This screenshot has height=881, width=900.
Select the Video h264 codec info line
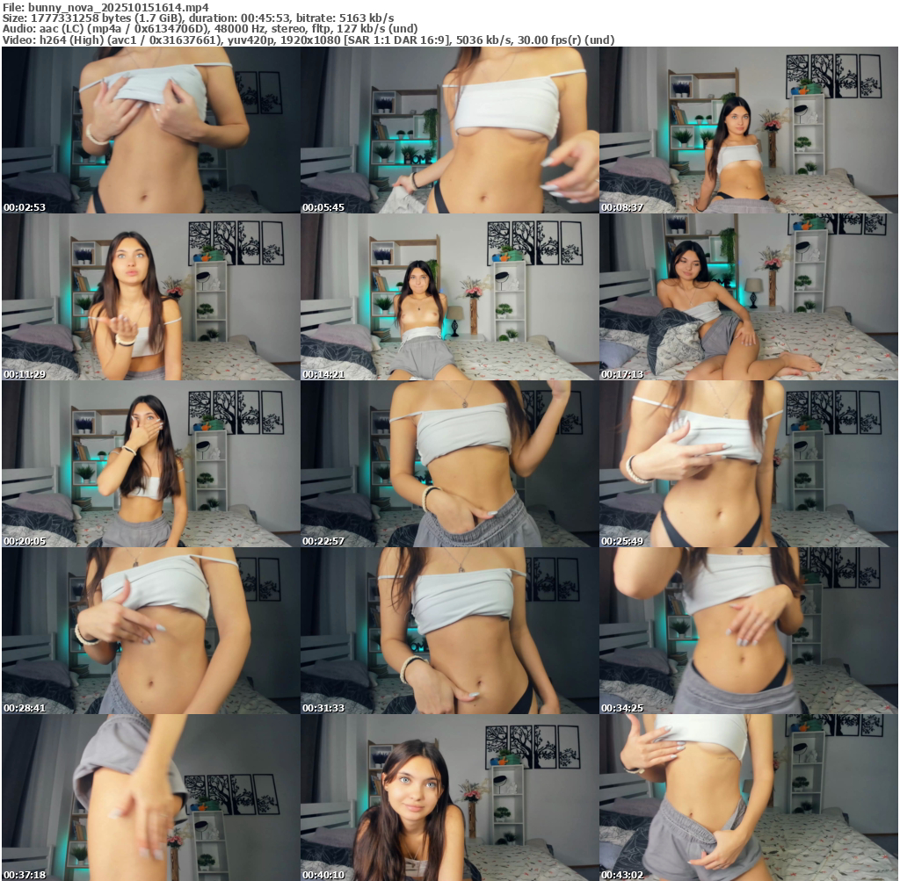coord(308,40)
